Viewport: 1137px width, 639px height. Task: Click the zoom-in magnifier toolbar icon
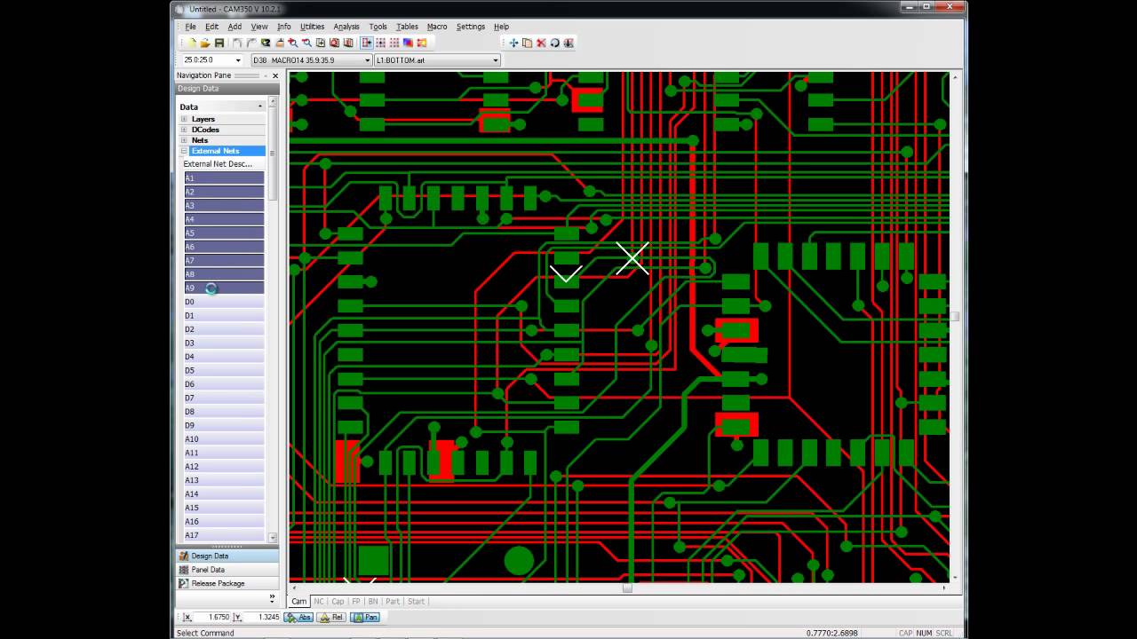[292, 43]
